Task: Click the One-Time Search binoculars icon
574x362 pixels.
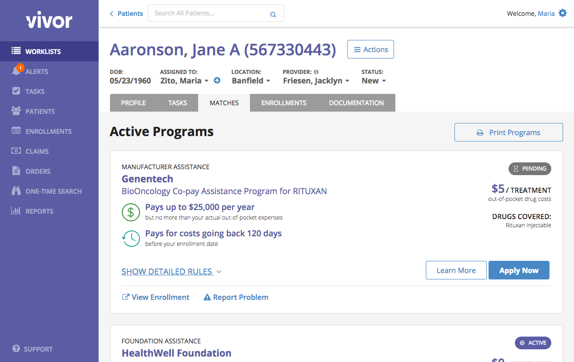Action: point(16,191)
